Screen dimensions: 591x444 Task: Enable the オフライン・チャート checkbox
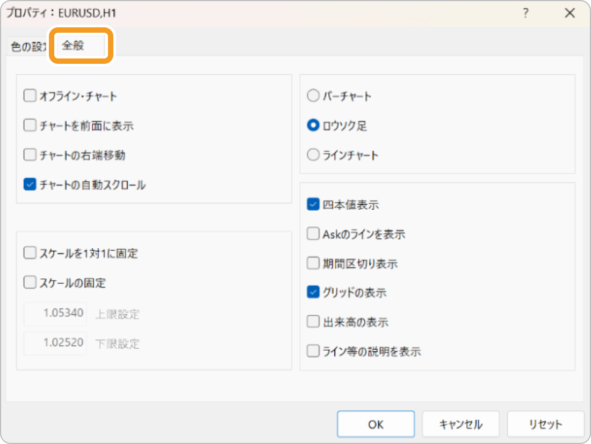30,95
